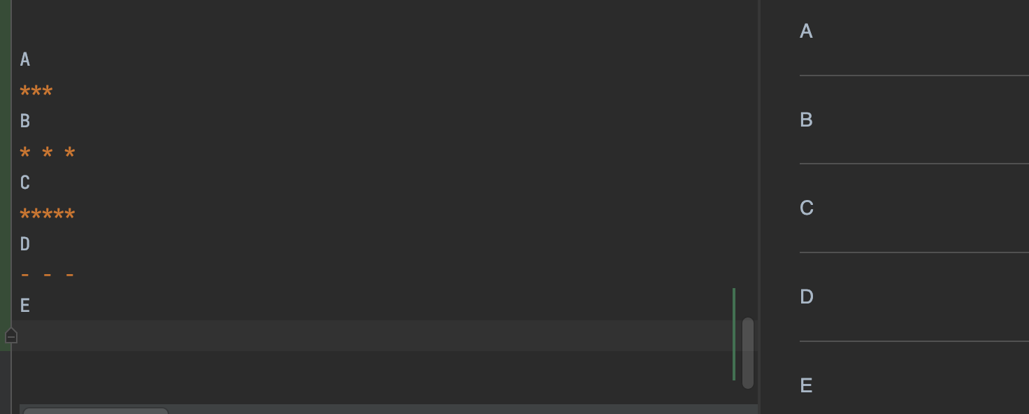
Task: Select C in the preview pane
Action: [x=806, y=208]
